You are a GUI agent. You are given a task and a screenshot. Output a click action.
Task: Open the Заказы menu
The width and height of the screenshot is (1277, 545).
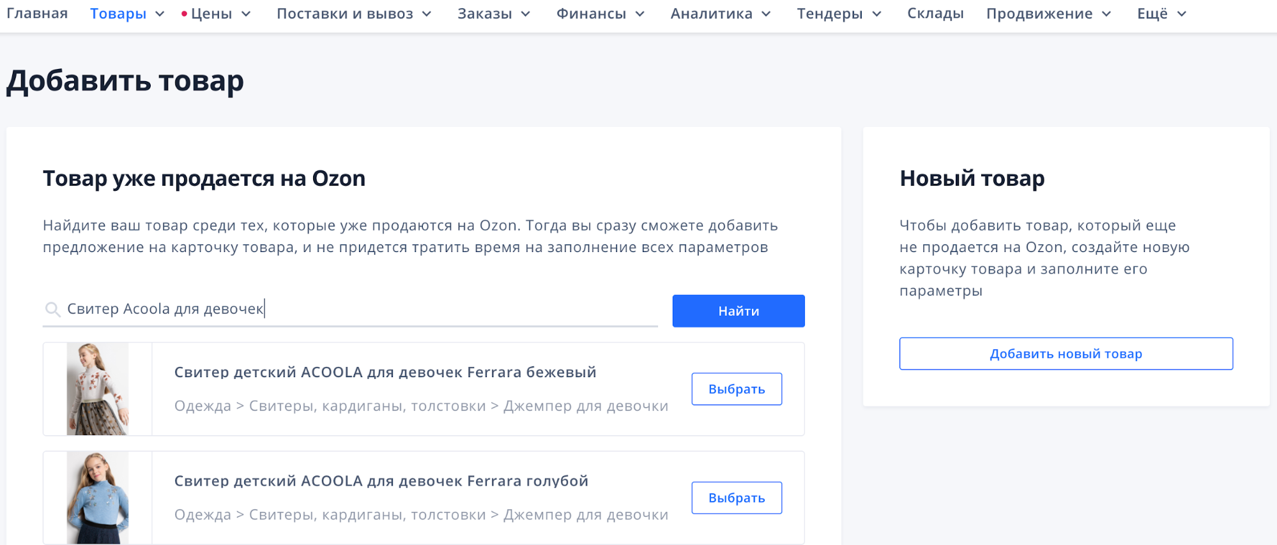pos(485,13)
